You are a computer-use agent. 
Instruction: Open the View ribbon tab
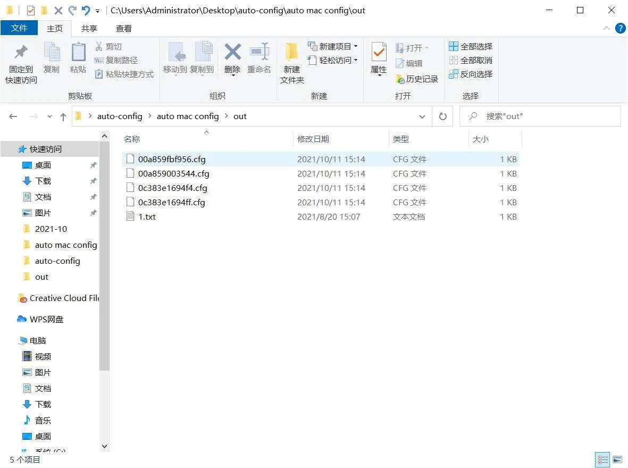point(124,29)
